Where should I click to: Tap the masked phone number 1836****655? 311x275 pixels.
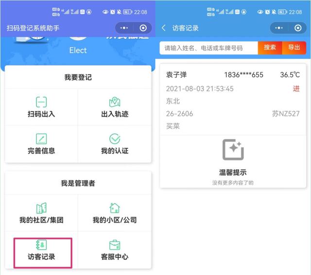click(x=243, y=75)
